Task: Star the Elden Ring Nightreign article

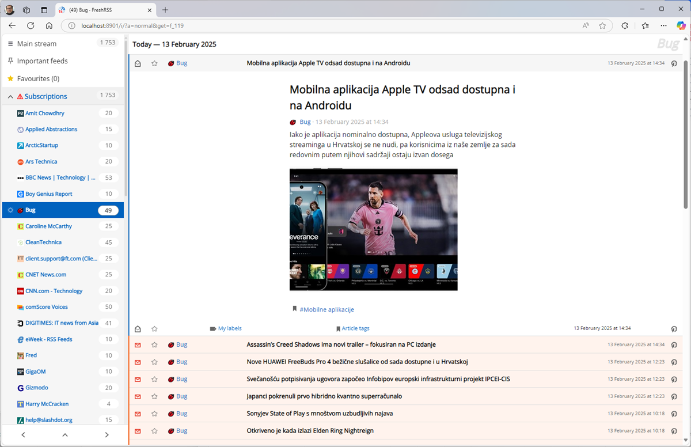Action: tap(154, 431)
